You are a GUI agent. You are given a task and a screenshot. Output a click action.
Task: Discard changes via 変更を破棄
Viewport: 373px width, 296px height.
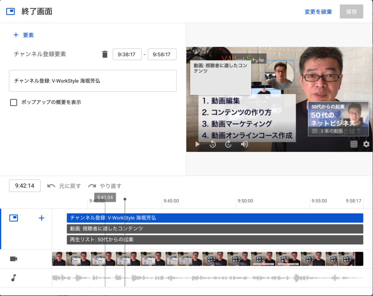[x=318, y=11]
